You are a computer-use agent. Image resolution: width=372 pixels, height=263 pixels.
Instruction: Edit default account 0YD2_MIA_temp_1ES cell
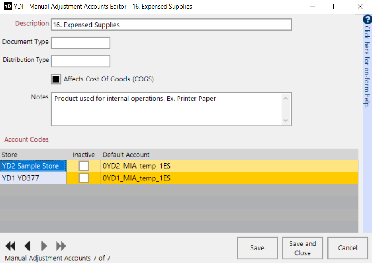pyautogui.click(x=229, y=166)
